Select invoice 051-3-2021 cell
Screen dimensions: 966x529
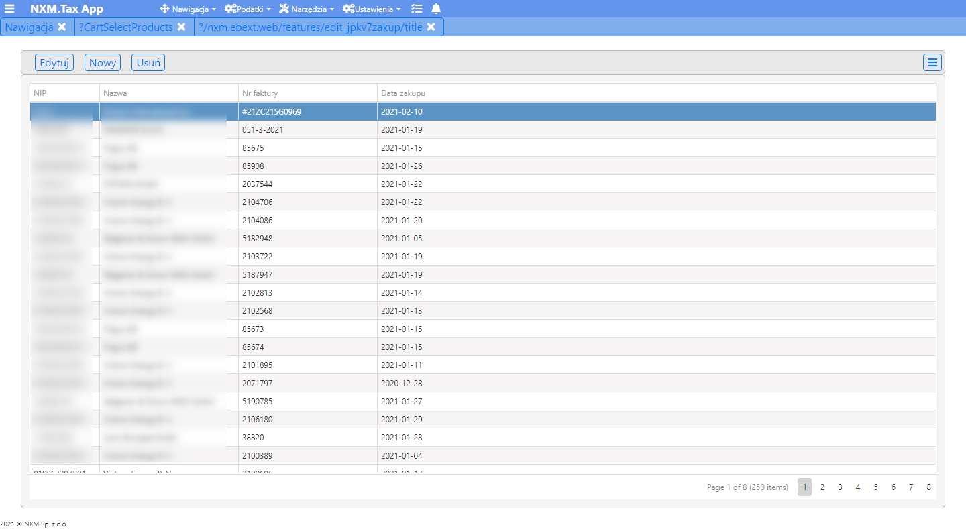pyautogui.click(x=308, y=130)
